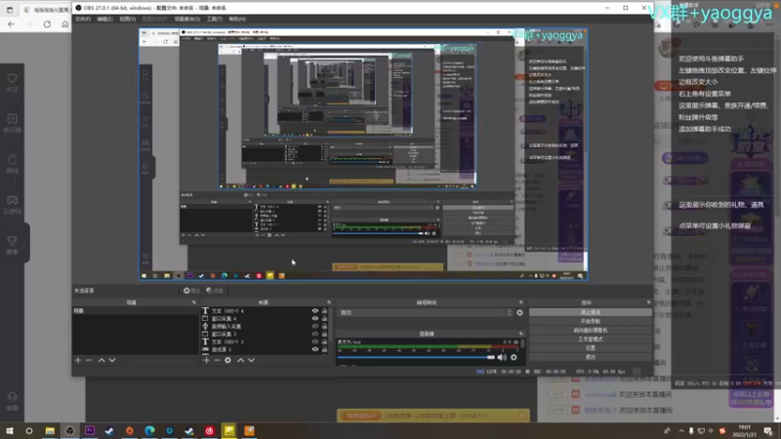
Task: Open 设置 in the controls panel
Action: (591, 348)
